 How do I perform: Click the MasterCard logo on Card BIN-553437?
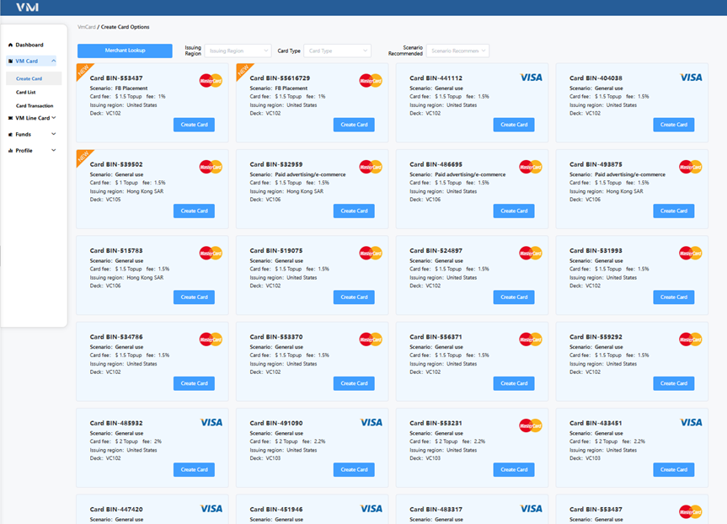[211, 81]
